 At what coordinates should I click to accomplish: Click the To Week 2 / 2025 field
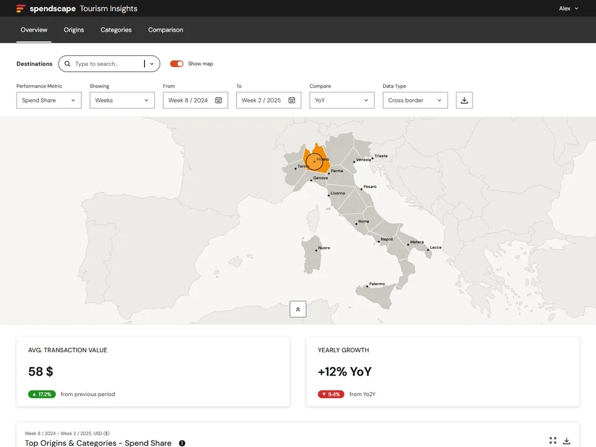(x=269, y=101)
